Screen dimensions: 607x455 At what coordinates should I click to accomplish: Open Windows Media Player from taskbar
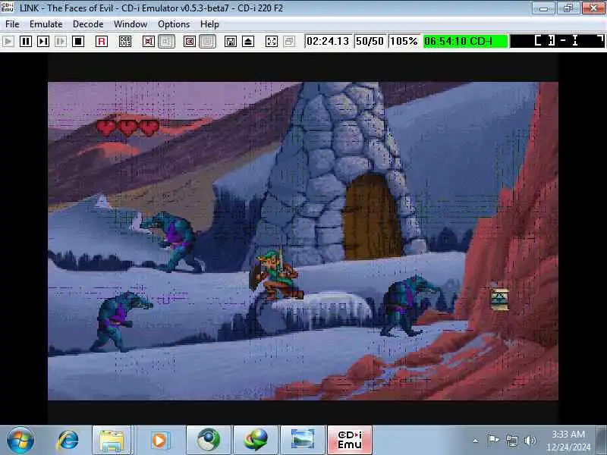pyautogui.click(x=159, y=441)
